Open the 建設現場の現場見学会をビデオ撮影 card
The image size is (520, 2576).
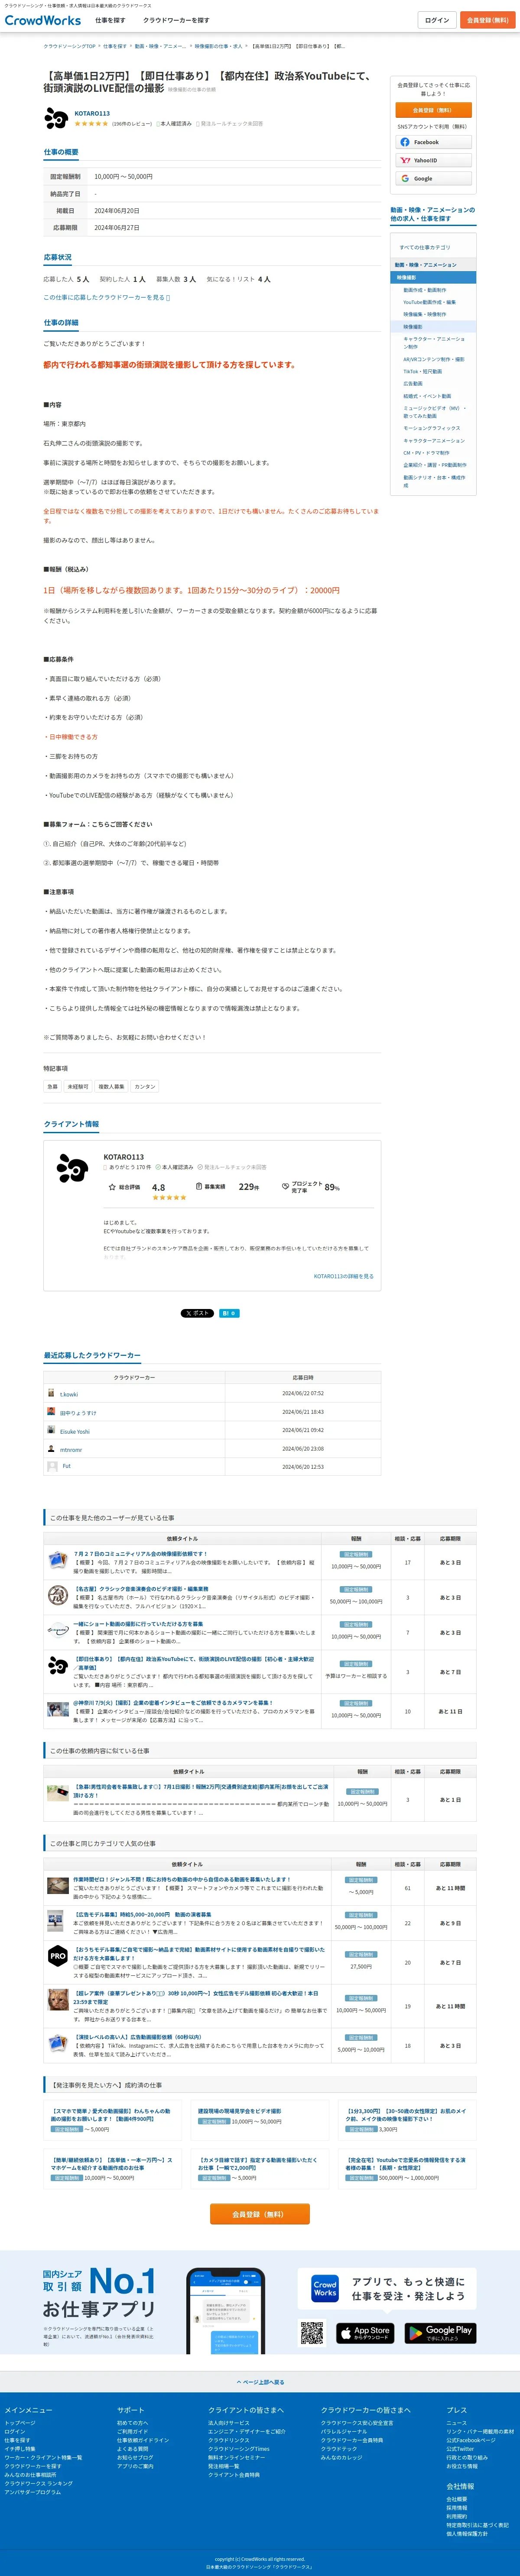pyautogui.click(x=259, y=2119)
